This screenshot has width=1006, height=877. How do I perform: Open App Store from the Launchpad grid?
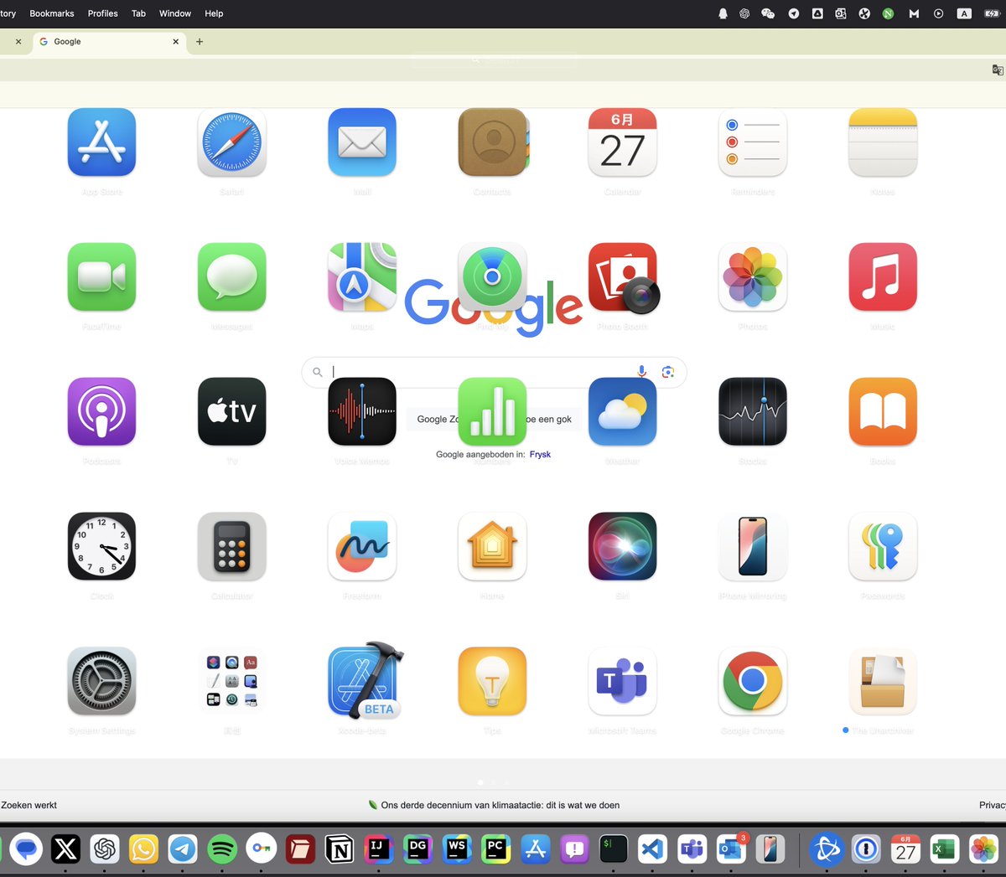(101, 142)
